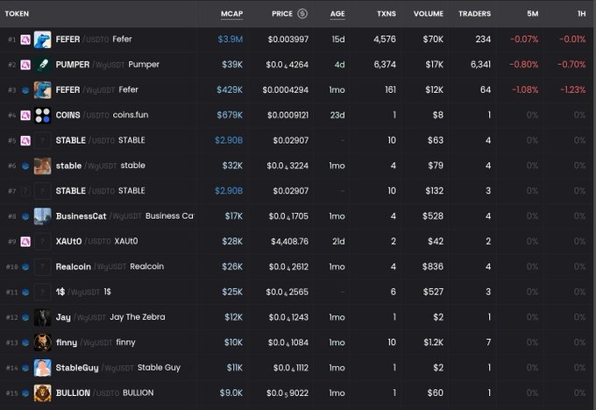This screenshot has height=410, width=596.
Task: Sort tokens by AGE column header
Action: [x=337, y=14]
